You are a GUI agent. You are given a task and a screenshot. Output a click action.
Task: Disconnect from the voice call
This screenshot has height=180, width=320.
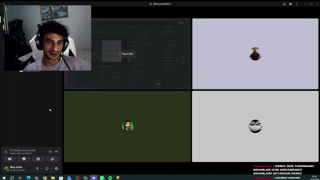tap(56, 152)
